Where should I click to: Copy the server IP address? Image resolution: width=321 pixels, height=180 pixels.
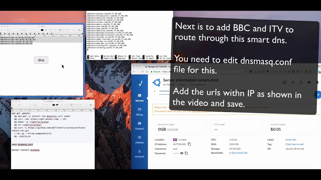click(189, 144)
